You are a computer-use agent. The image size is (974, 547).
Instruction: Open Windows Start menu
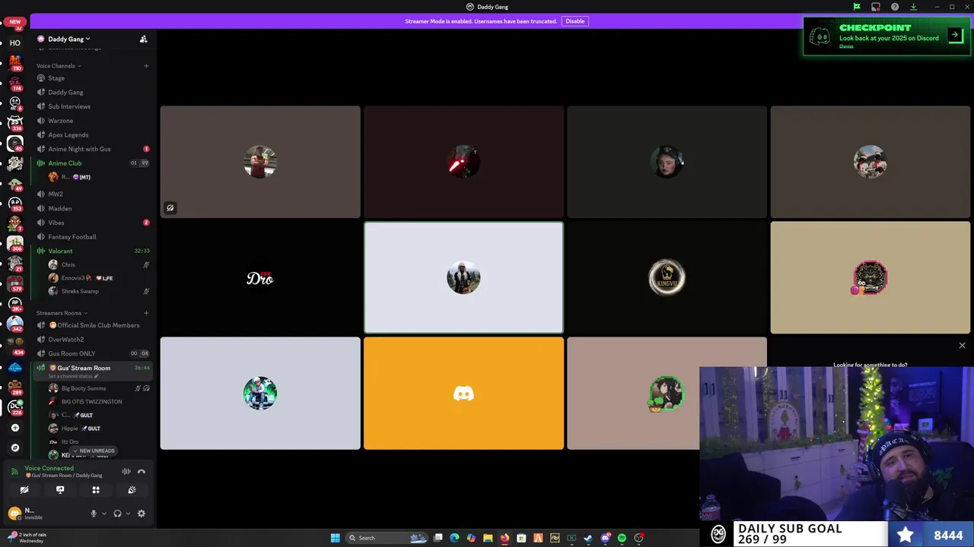click(x=335, y=538)
